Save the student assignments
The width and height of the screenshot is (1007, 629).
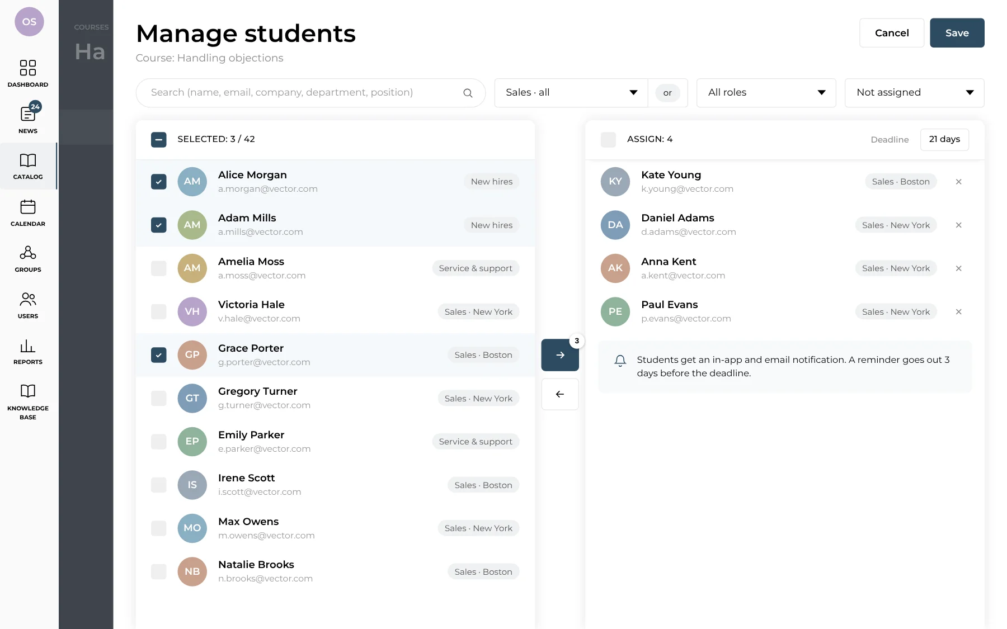coord(957,33)
